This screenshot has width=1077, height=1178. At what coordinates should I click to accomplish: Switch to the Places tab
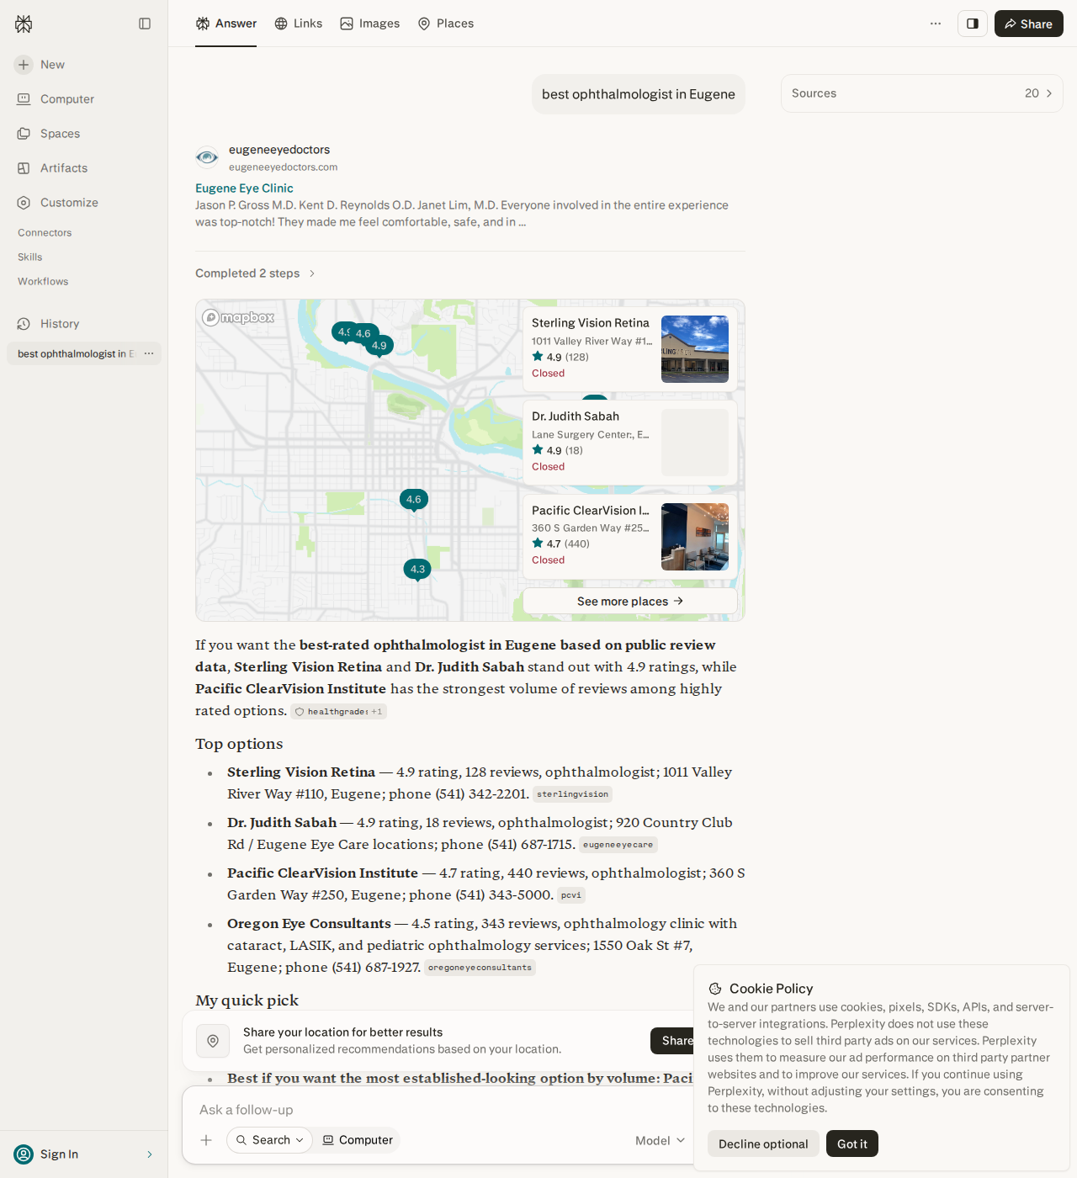[x=446, y=24]
